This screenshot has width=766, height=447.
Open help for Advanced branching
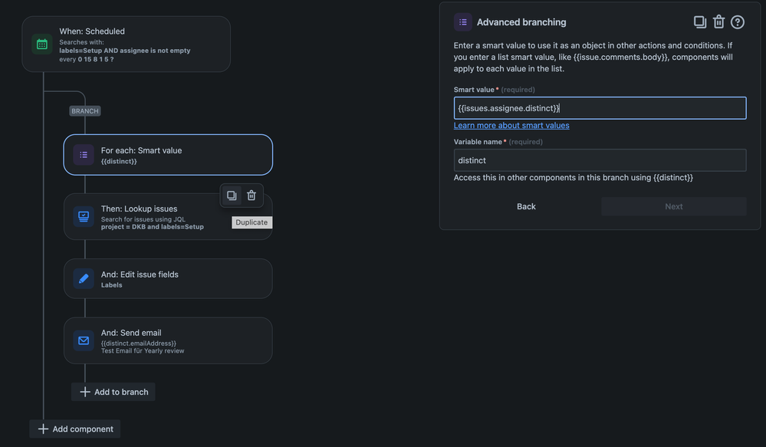738,22
